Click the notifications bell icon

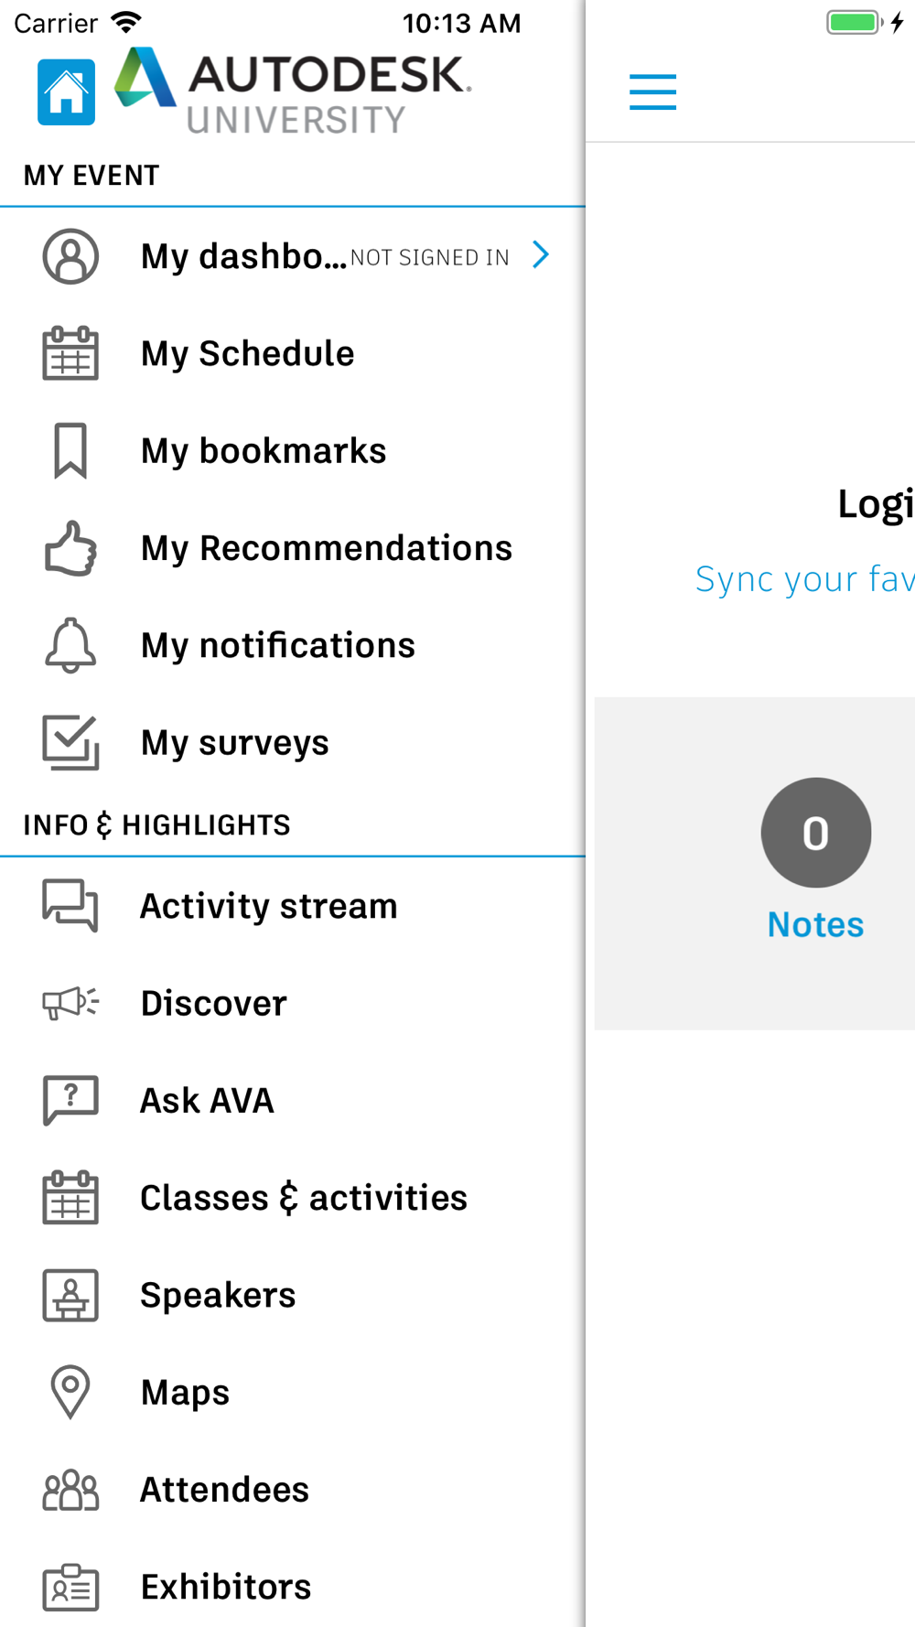[x=70, y=645]
